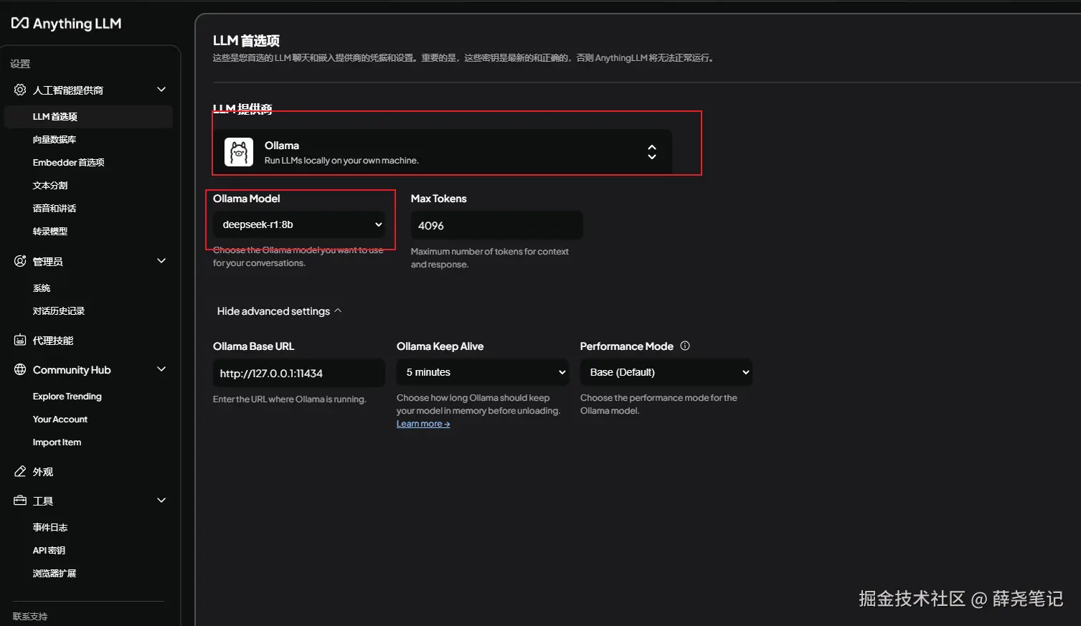Click the AnythingLLM logo
Screen dimensions: 1081x626
[x=66, y=24]
